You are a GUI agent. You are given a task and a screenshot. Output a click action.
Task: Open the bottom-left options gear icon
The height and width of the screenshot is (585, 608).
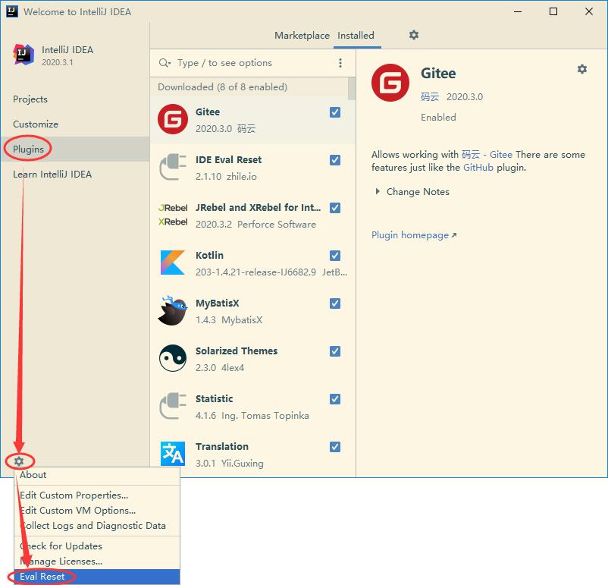[x=19, y=461]
